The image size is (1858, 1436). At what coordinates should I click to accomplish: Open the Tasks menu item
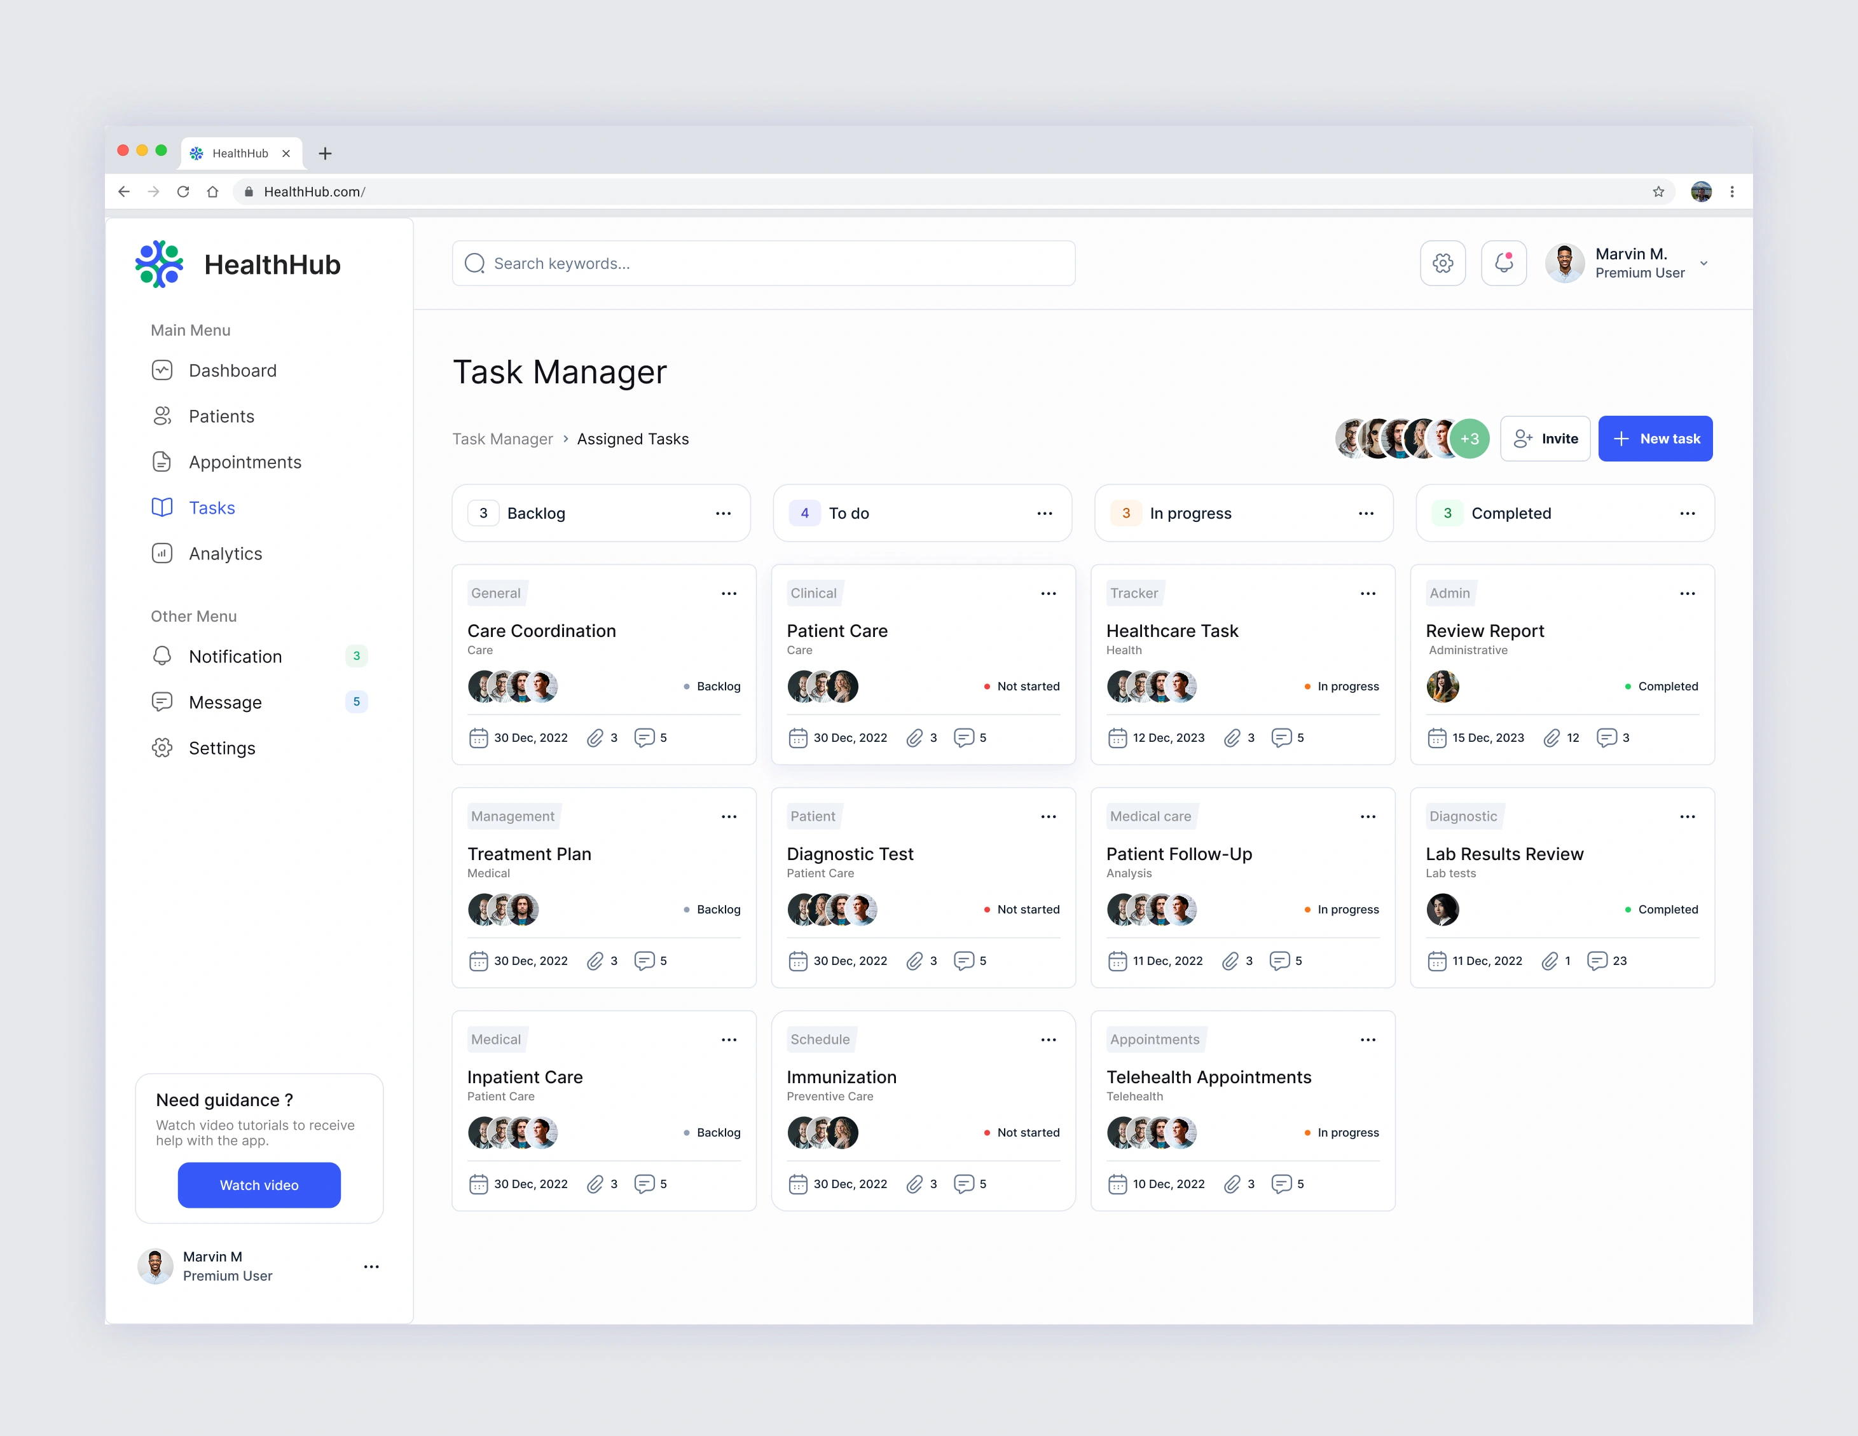(212, 508)
